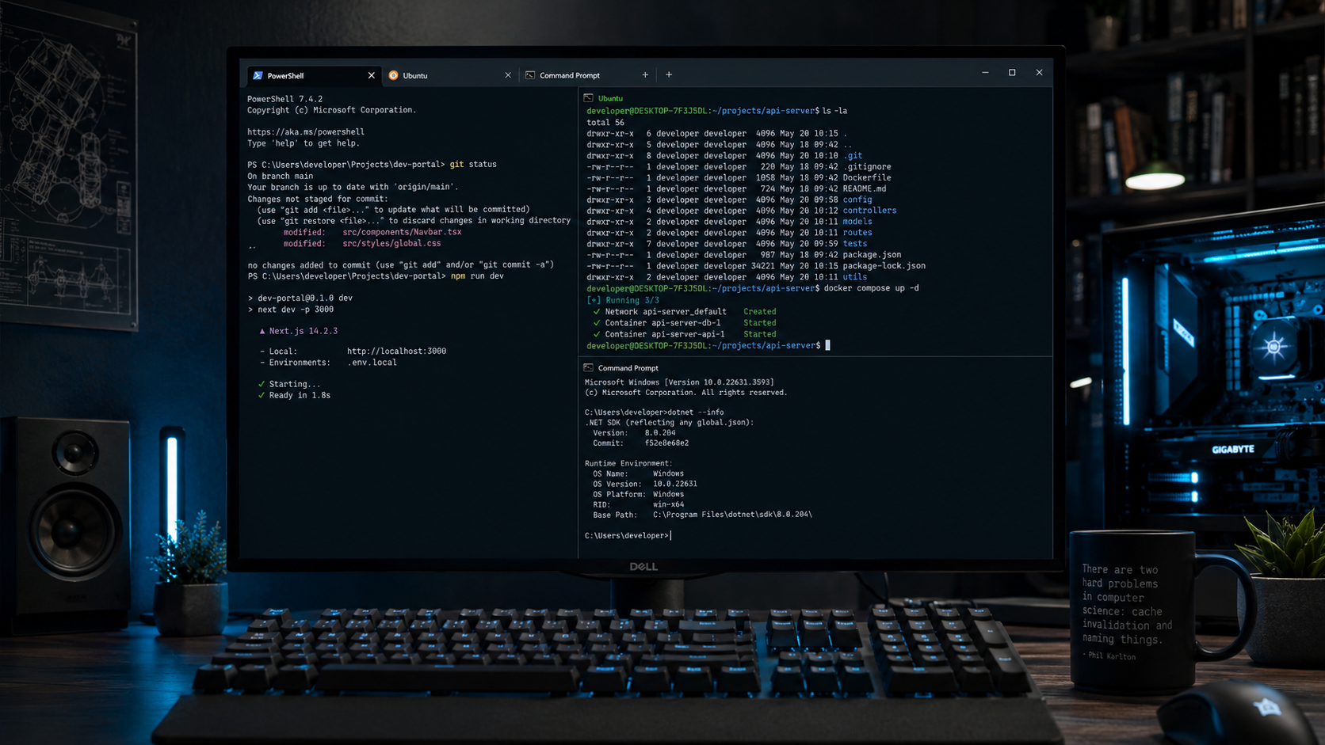Click the Created status for the network
The height and width of the screenshot is (745, 1325).
pos(759,311)
